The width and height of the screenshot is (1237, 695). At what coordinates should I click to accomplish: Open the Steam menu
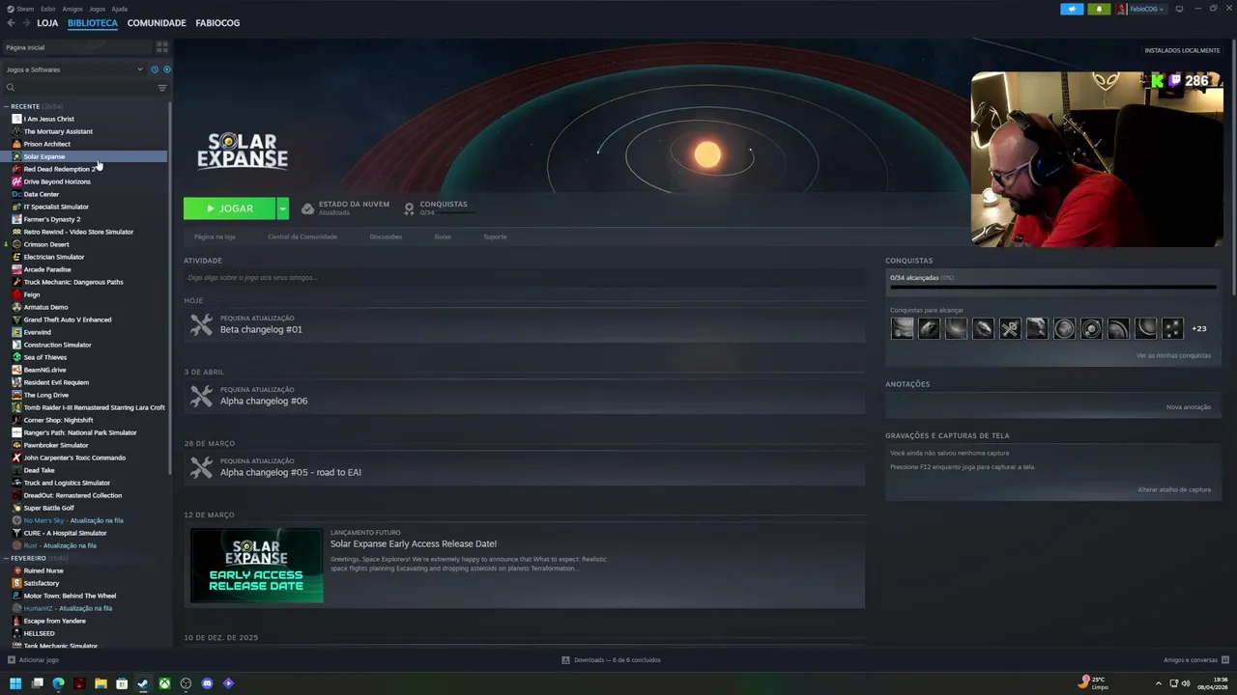(x=25, y=9)
